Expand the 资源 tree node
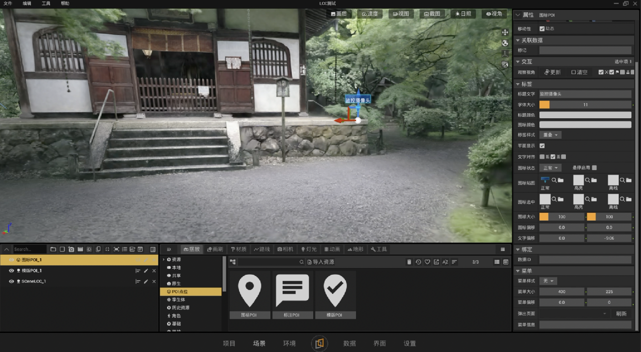The image size is (641, 352). (x=163, y=260)
